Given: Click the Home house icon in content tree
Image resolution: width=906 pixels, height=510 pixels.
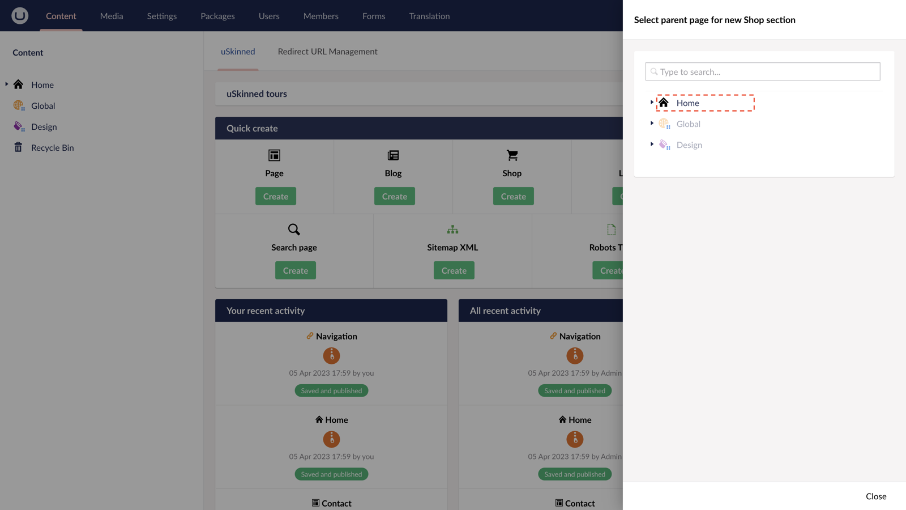Looking at the screenshot, I should (x=18, y=84).
